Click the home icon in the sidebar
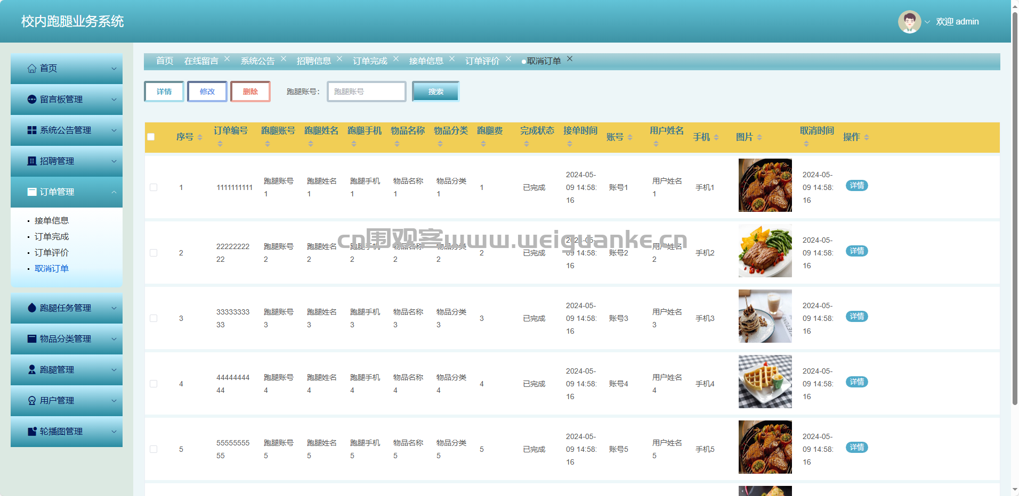The width and height of the screenshot is (1019, 496). tap(32, 69)
